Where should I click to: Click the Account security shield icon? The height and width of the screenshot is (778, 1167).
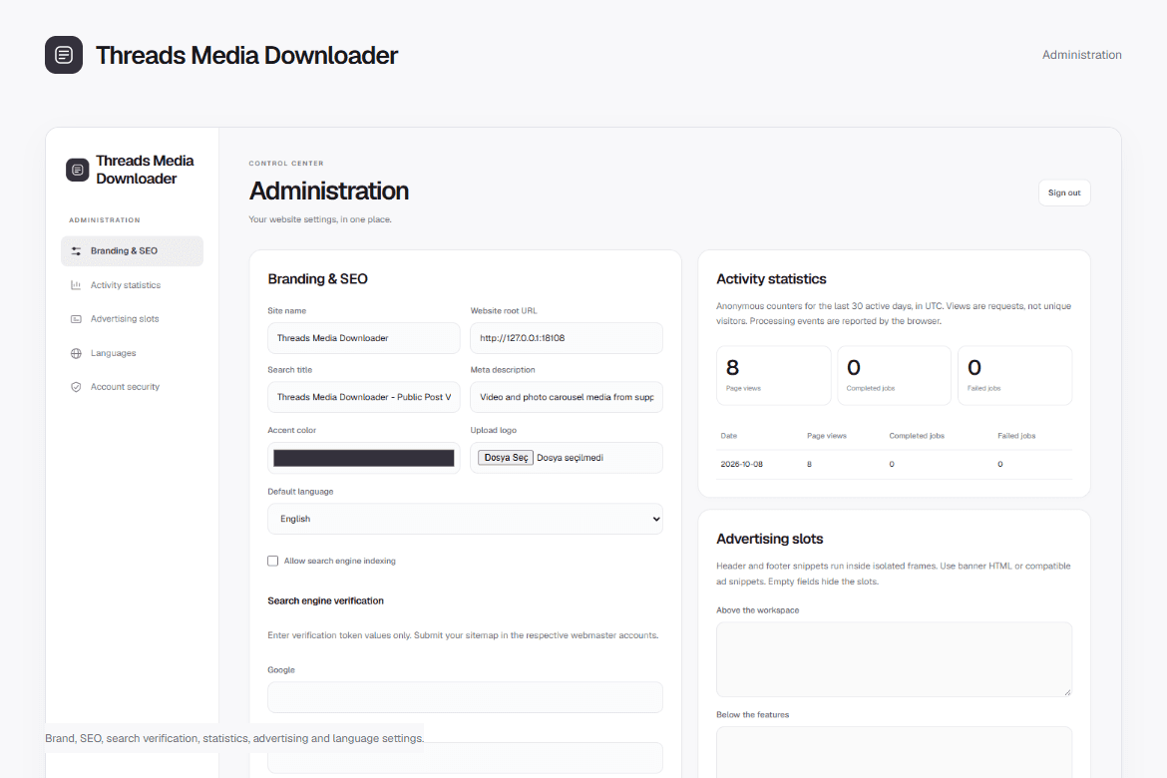click(x=76, y=387)
